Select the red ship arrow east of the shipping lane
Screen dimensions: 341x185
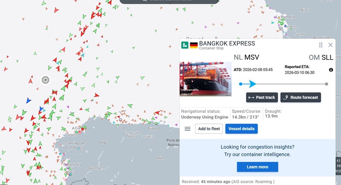97,95
